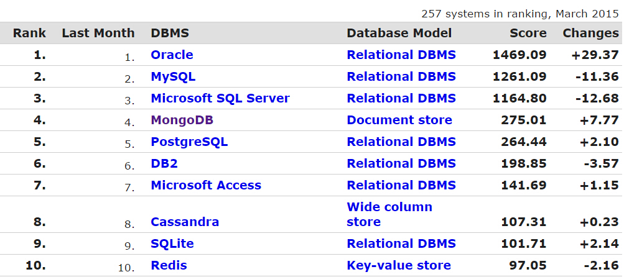Click Relational DBMS link in PostgreSQL row

(x=401, y=142)
